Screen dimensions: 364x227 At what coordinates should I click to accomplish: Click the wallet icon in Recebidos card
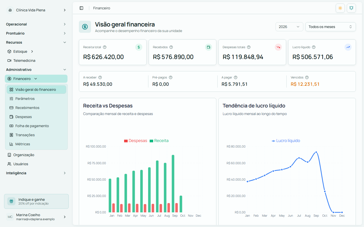209,47
